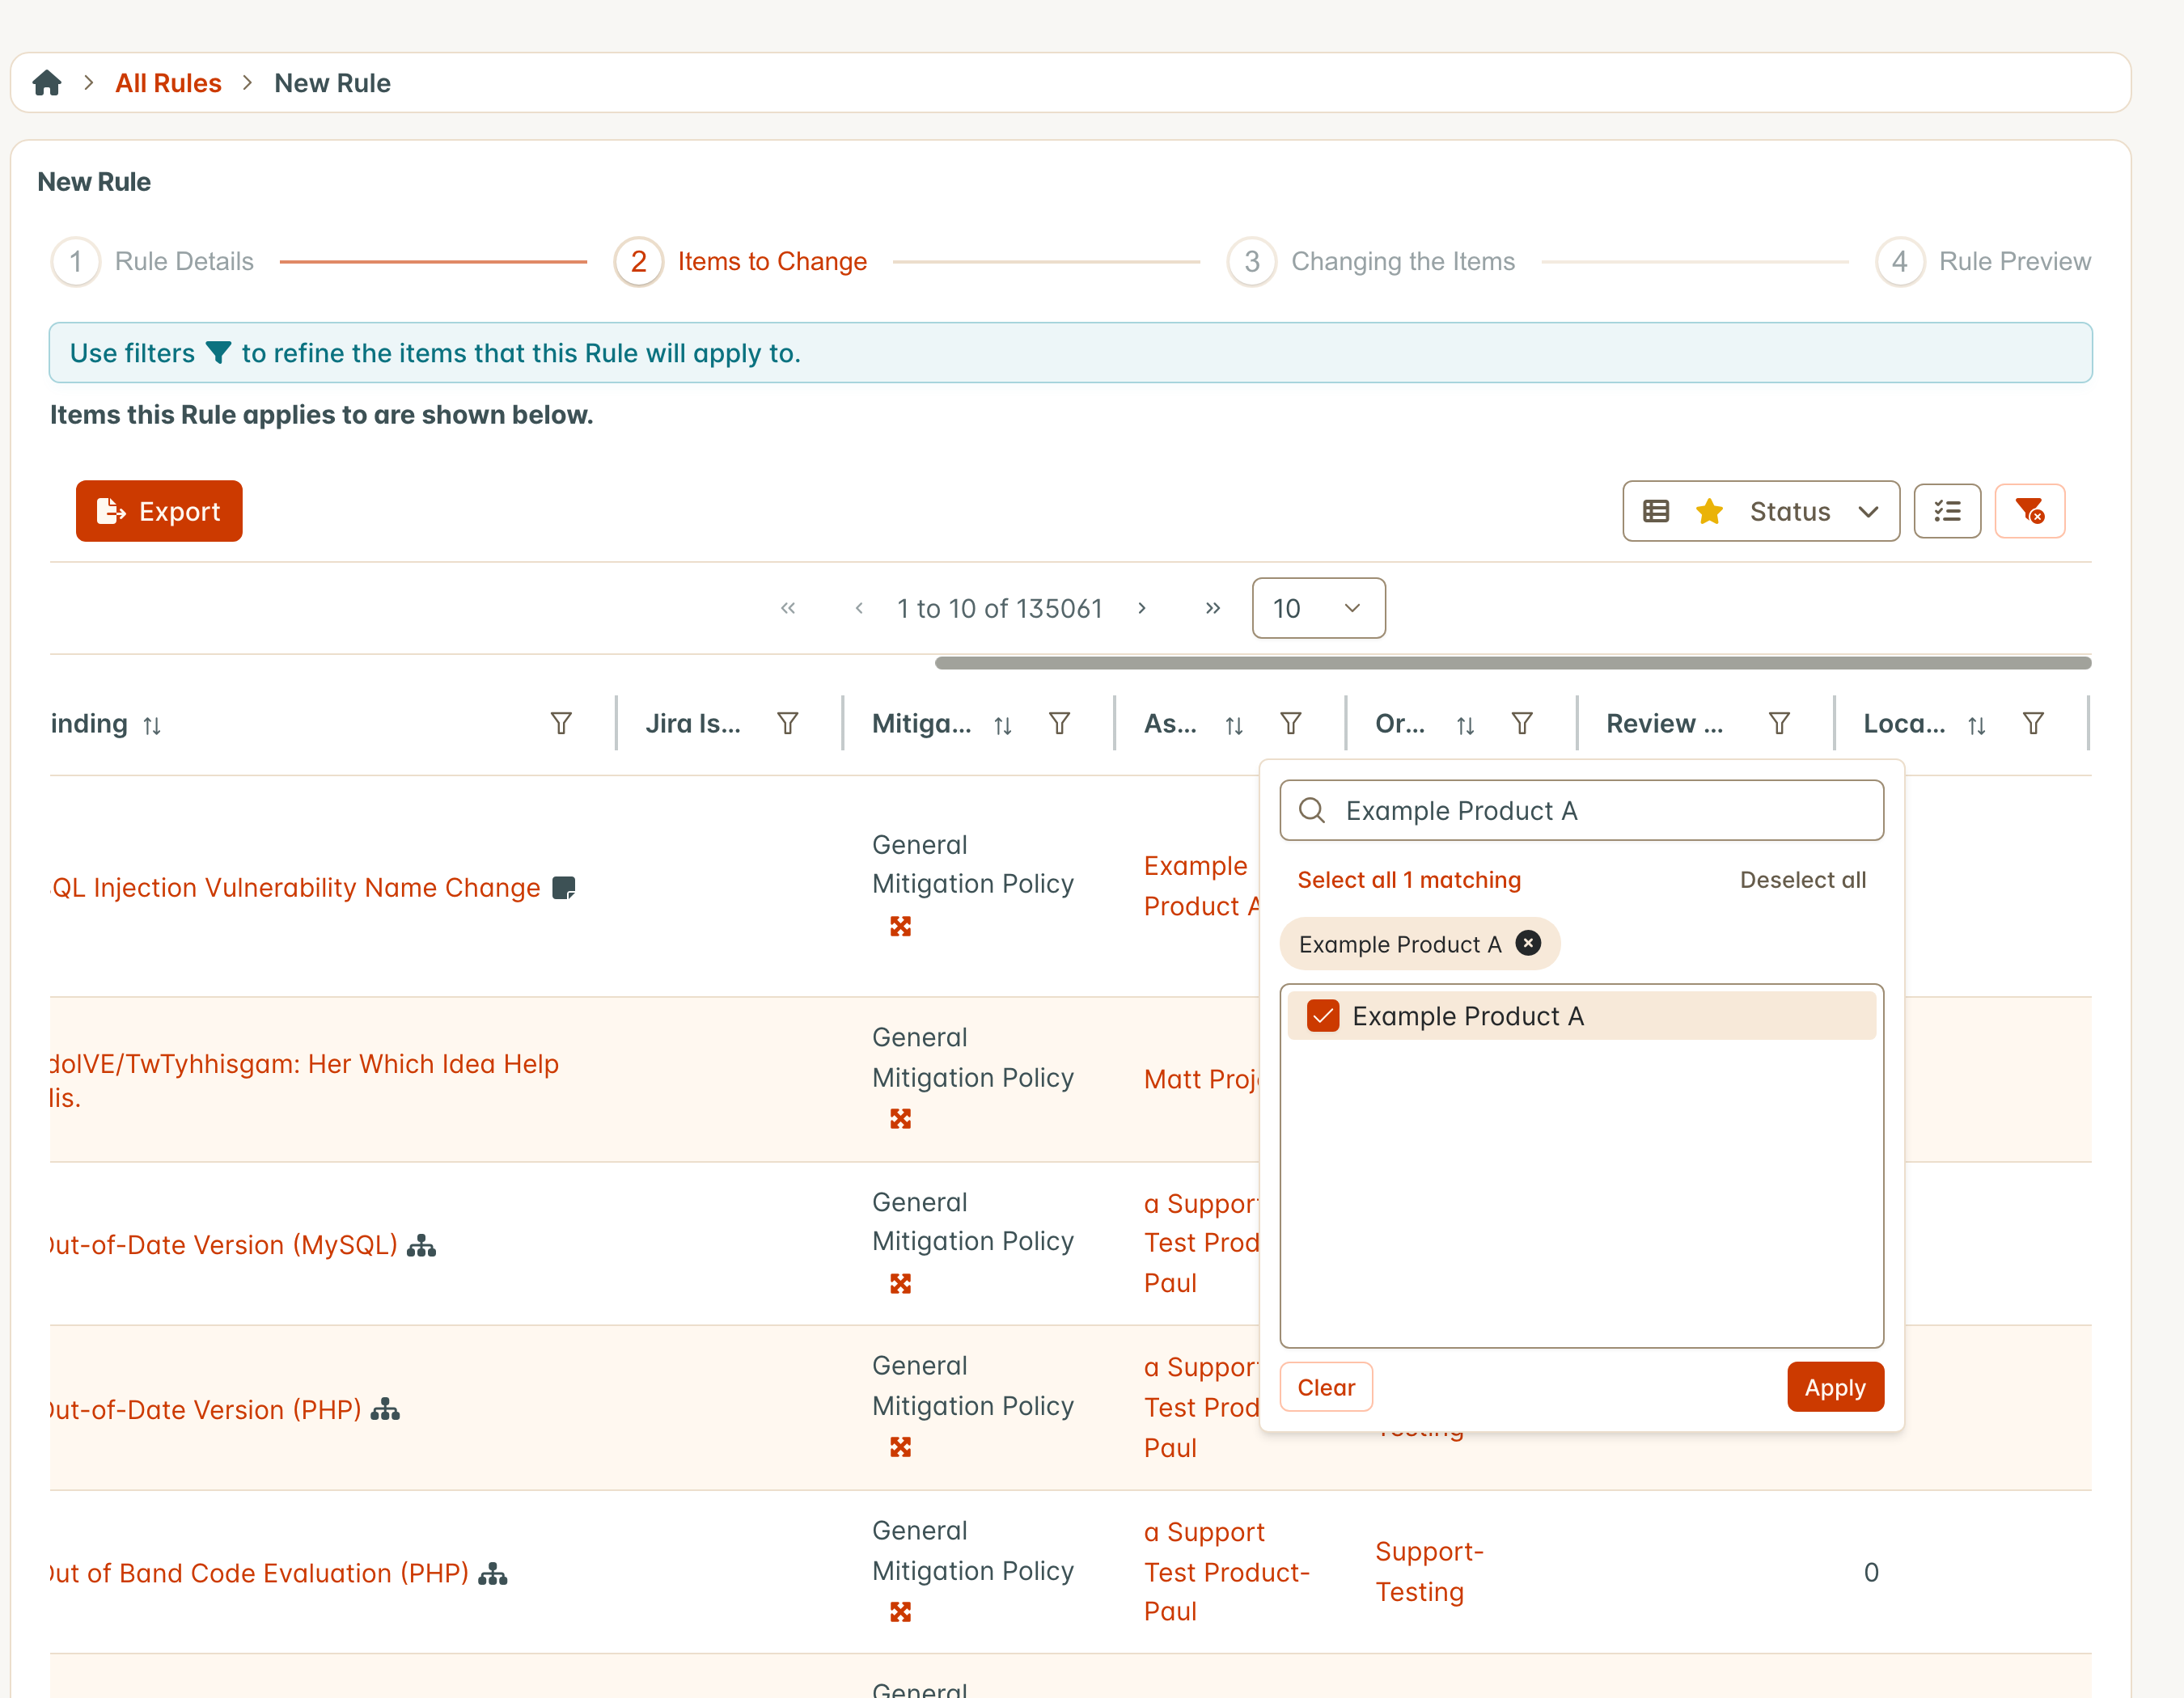Open the Organization column filter
The height and width of the screenshot is (1698, 2184).
click(1522, 724)
